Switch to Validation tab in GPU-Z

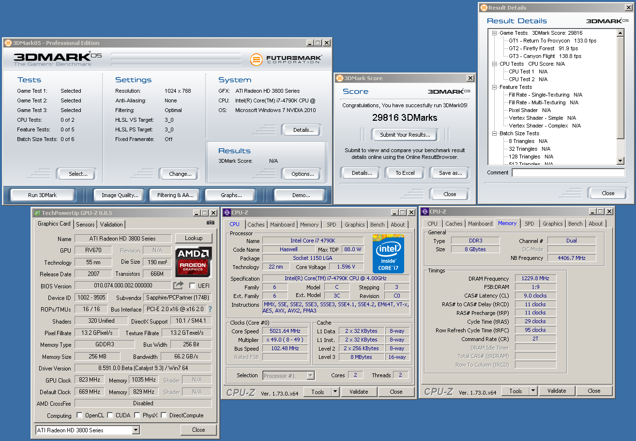tap(111, 225)
